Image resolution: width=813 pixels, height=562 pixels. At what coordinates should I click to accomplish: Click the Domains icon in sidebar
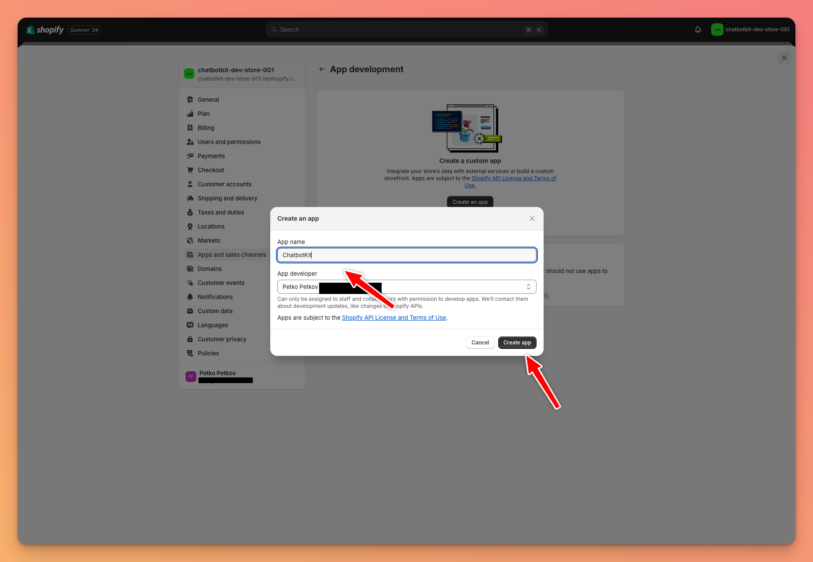coord(190,269)
